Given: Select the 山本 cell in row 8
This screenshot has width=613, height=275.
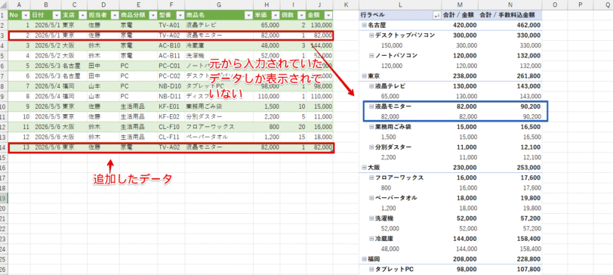Looking at the screenshot, I should [x=103, y=86].
